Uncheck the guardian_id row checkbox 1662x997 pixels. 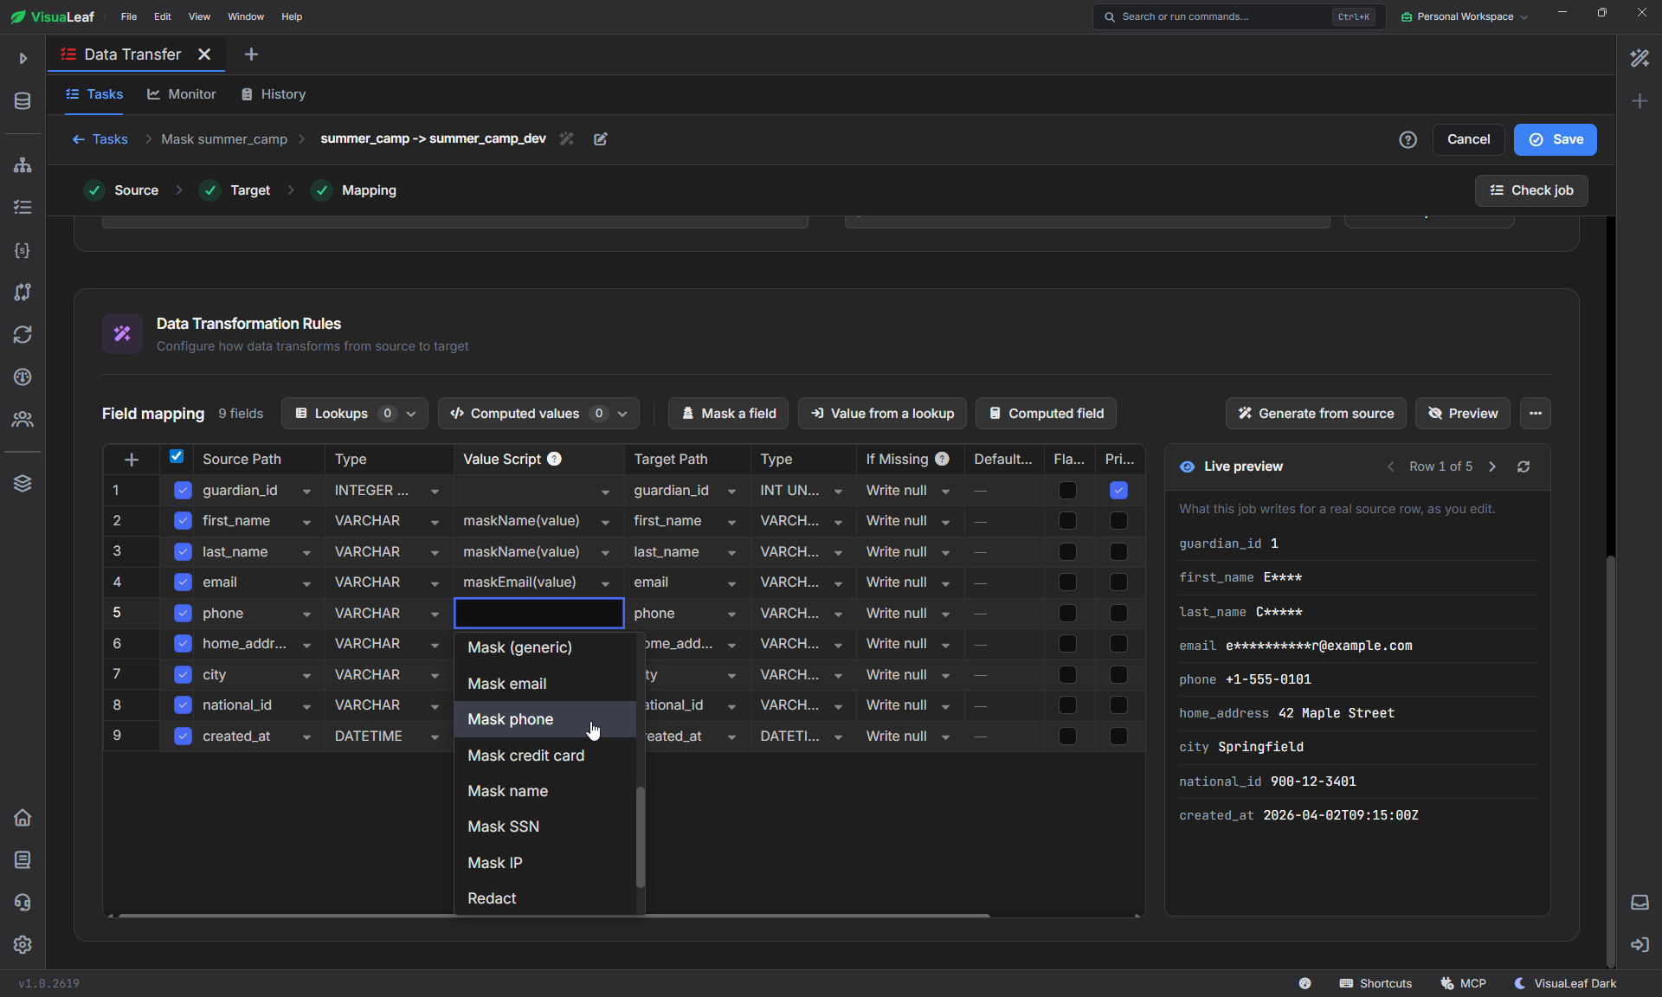[183, 491]
